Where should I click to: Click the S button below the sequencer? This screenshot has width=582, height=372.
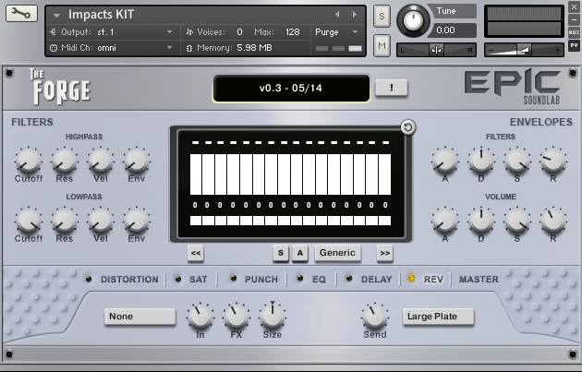point(281,253)
